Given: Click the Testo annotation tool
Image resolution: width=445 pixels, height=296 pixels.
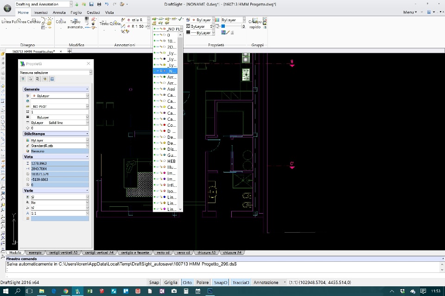Looking at the screenshot, I should (105, 23).
